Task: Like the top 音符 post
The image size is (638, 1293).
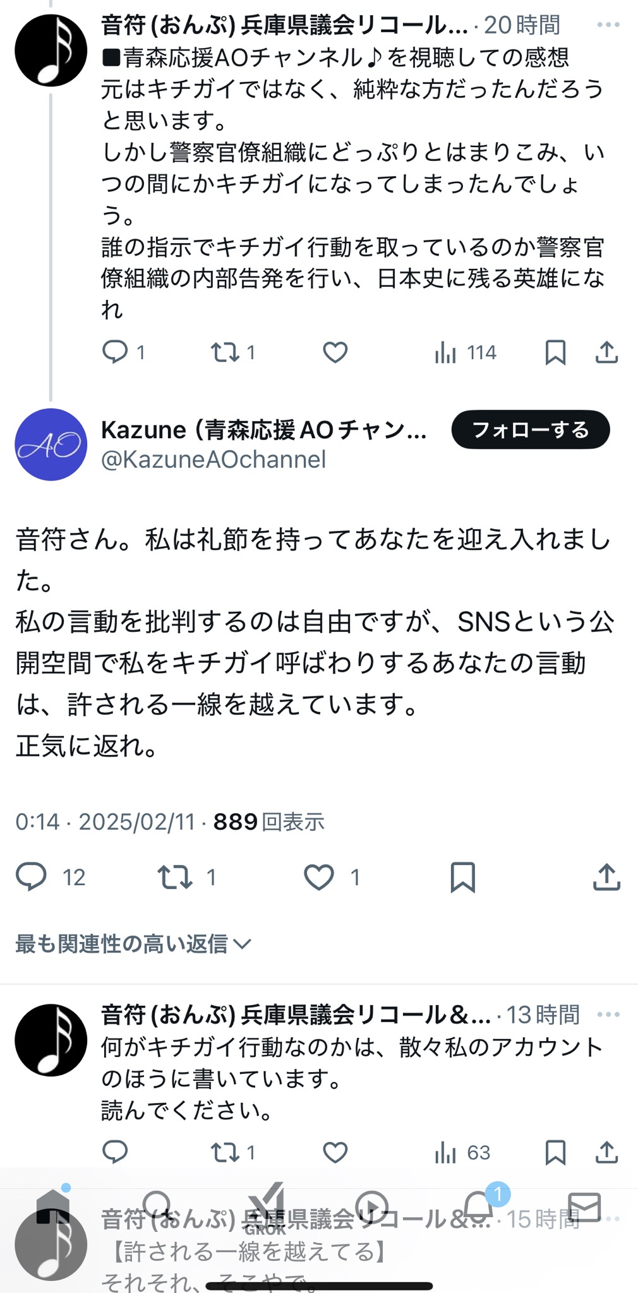Action: click(x=335, y=352)
